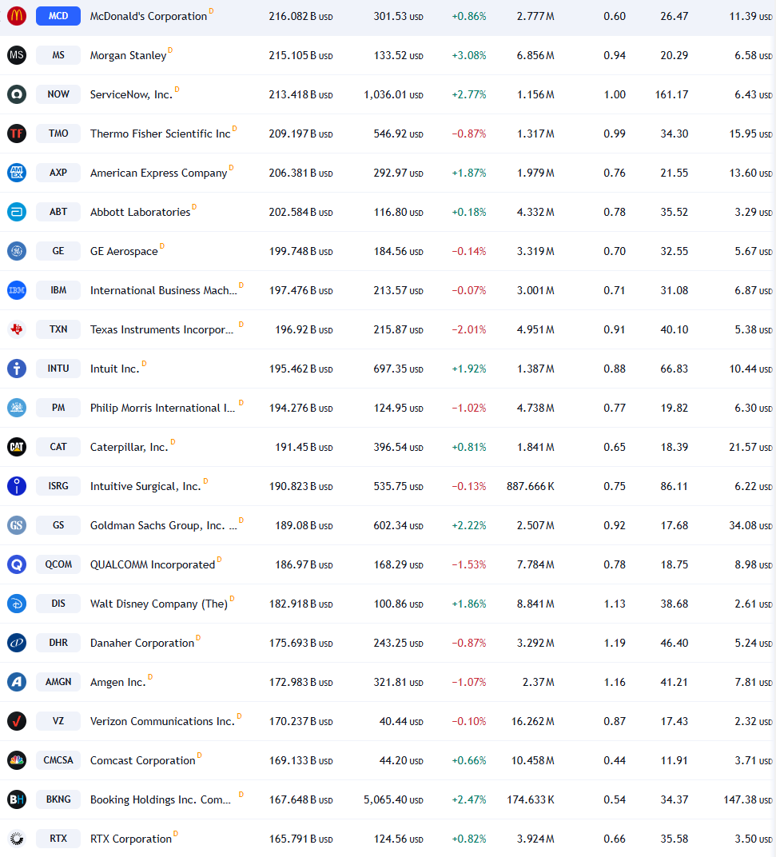
Task: Click the Texas Instruments logo icon
Action: [x=17, y=329]
